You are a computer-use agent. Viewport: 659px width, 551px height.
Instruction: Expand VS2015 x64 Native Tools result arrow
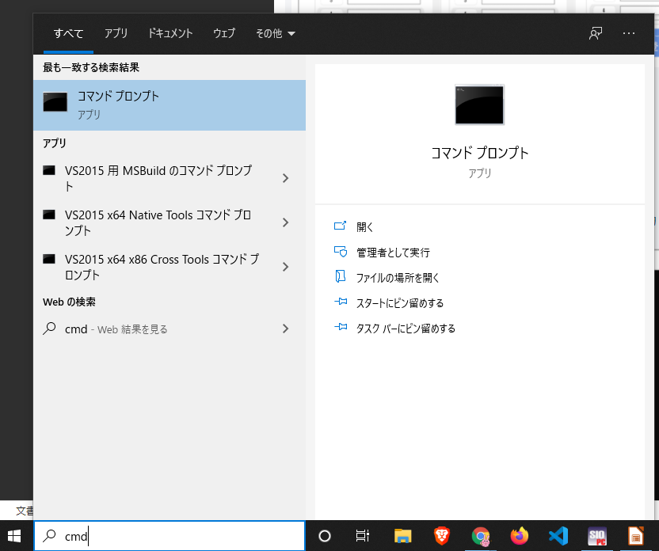(x=286, y=222)
